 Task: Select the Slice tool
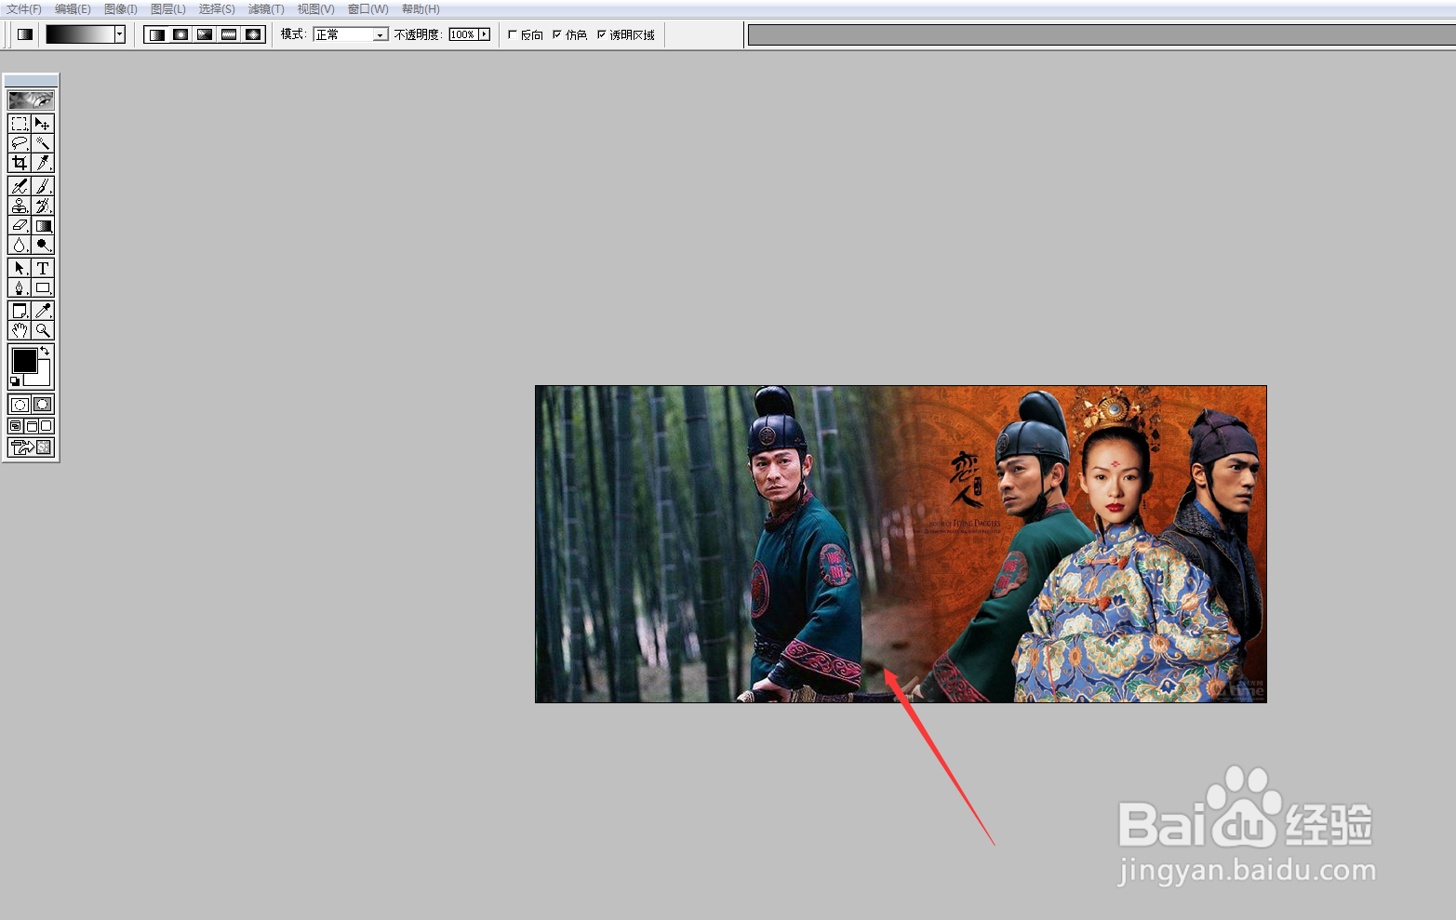[43, 163]
